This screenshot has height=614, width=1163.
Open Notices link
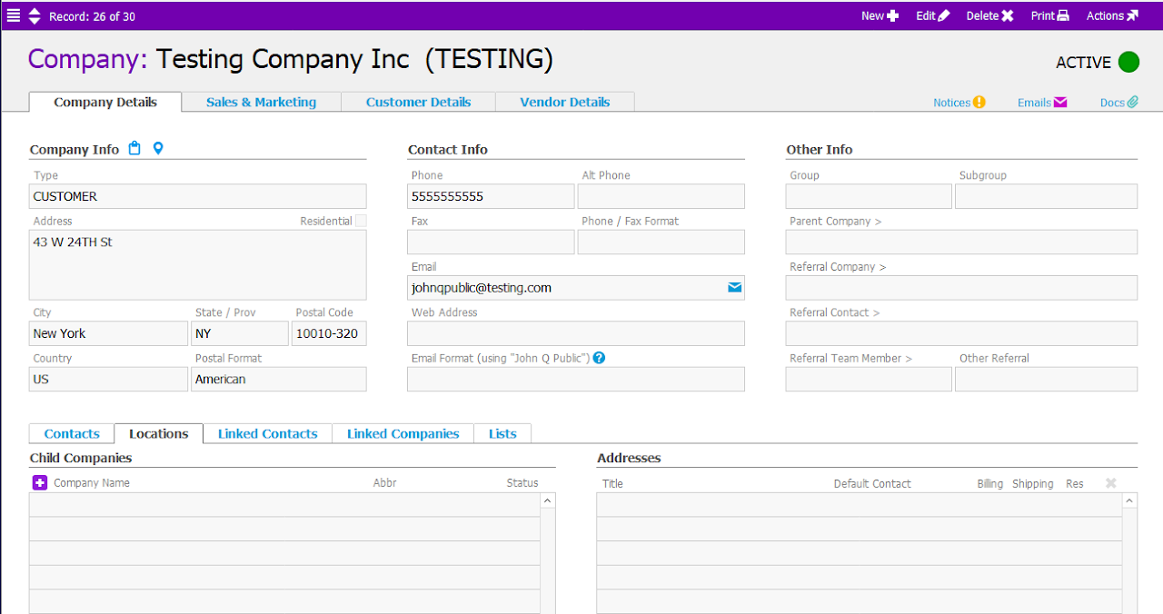coord(959,103)
